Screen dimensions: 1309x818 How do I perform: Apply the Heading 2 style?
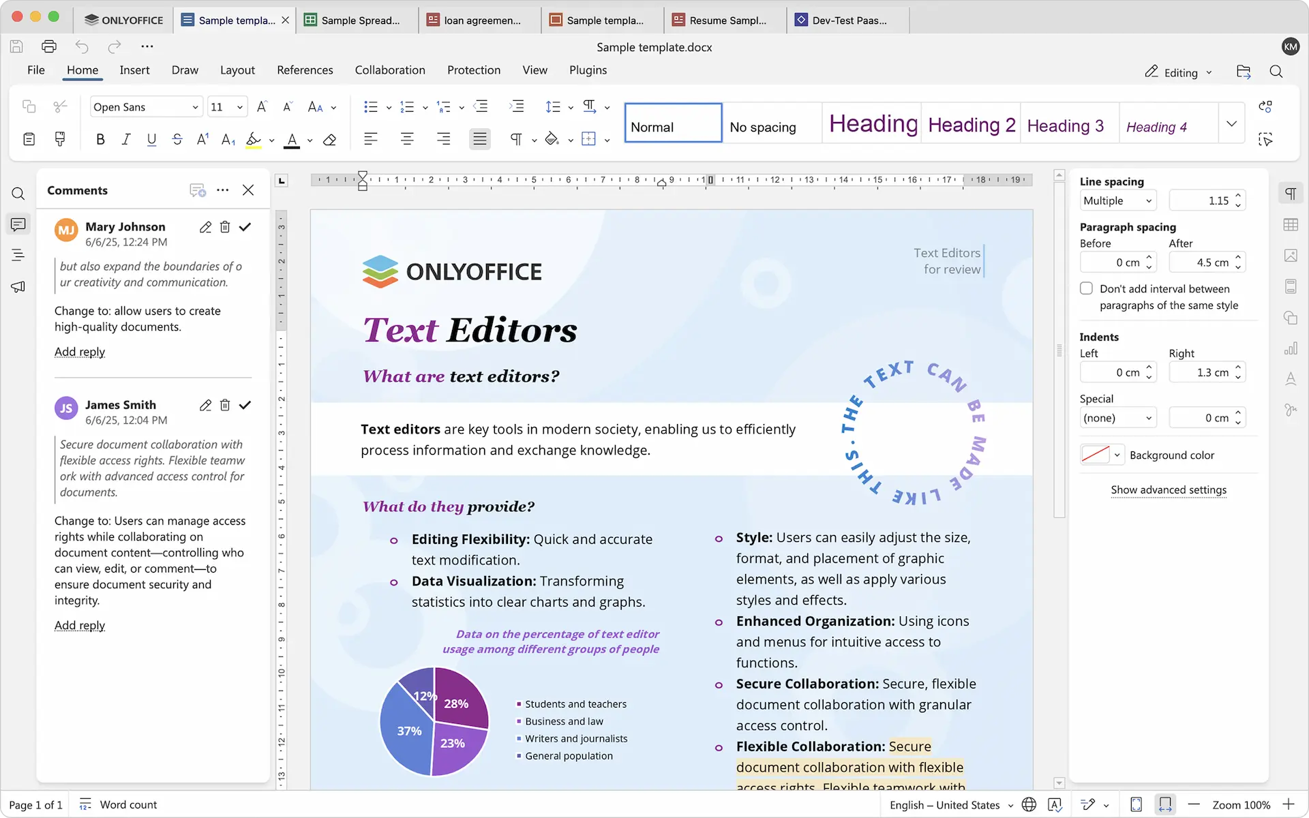[971, 123]
